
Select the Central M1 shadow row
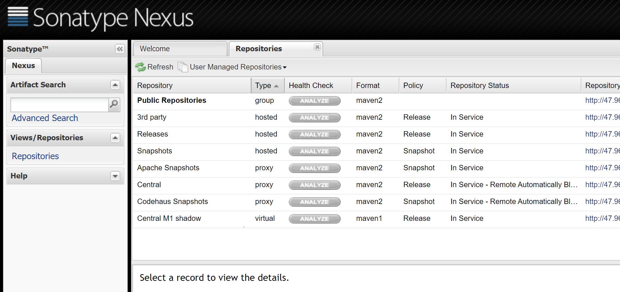pyautogui.click(x=376, y=219)
